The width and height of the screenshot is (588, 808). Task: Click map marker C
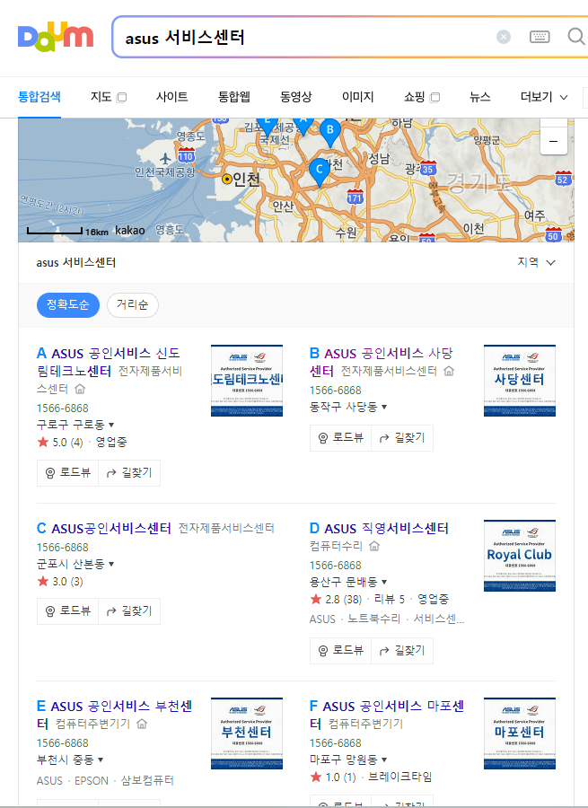(x=320, y=171)
